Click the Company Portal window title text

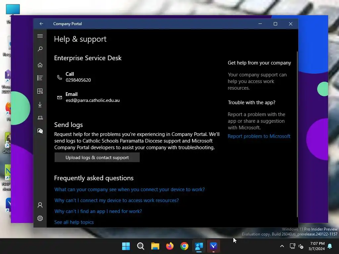pos(68,24)
